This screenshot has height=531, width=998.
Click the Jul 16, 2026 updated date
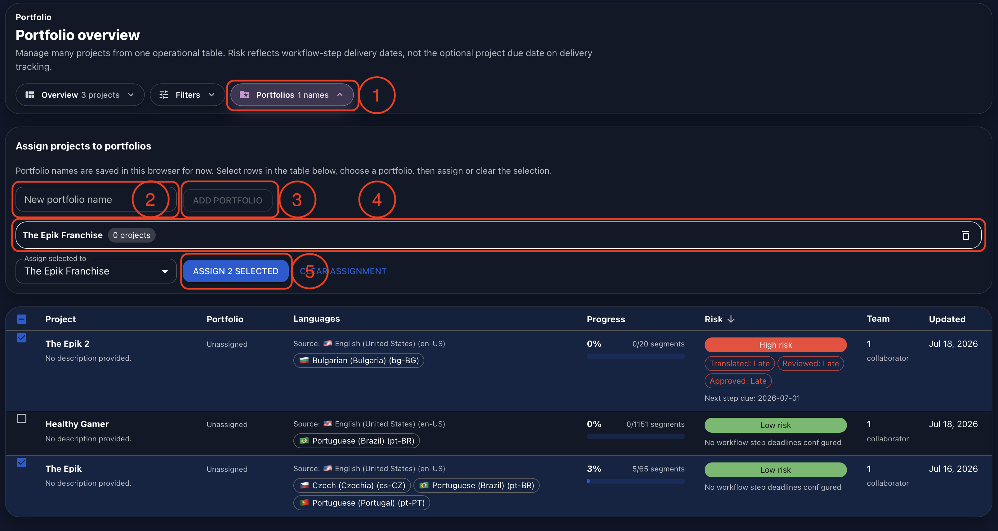(x=953, y=469)
